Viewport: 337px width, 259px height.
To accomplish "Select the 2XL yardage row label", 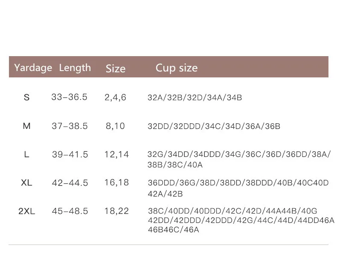I will [26, 211].
